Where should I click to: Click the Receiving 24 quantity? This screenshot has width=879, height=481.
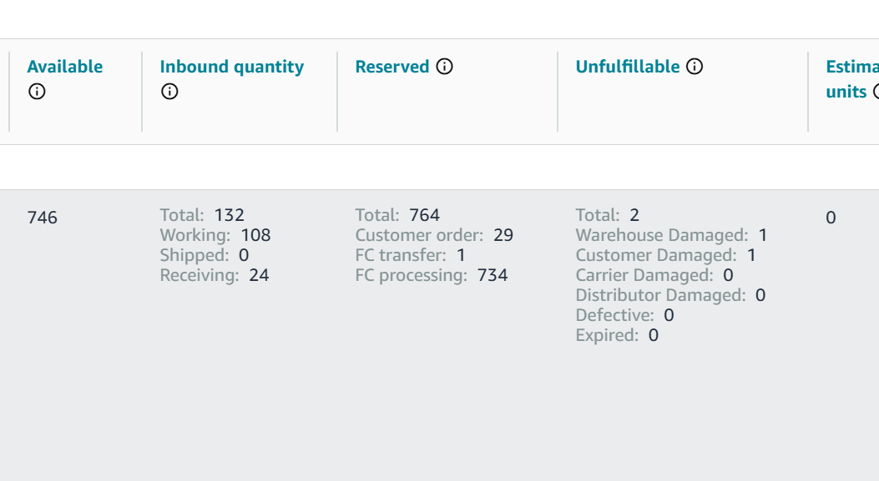click(x=259, y=275)
